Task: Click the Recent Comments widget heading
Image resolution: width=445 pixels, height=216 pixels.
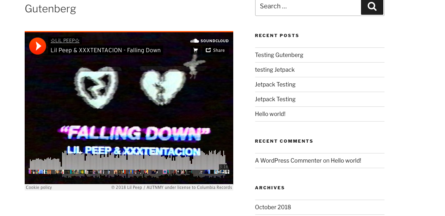Action: coord(284,141)
